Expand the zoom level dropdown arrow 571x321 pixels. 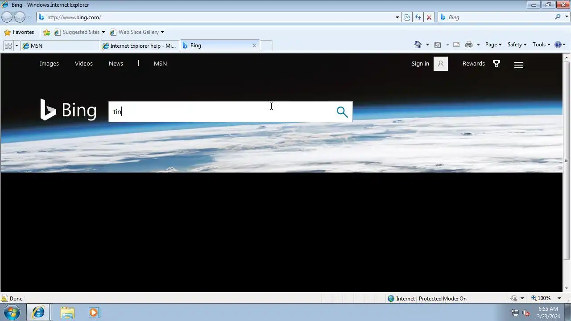pyautogui.click(x=559, y=299)
